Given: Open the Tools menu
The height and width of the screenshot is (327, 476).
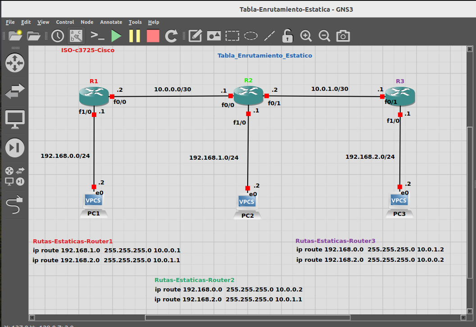Looking at the screenshot, I should click(135, 22).
